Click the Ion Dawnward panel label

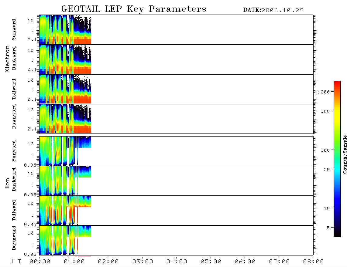(14, 238)
